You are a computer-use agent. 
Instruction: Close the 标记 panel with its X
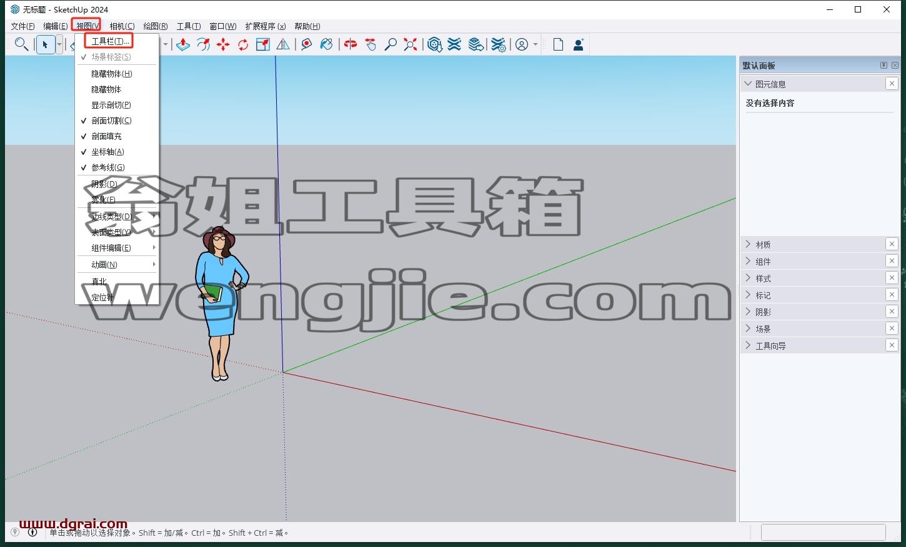click(x=892, y=295)
